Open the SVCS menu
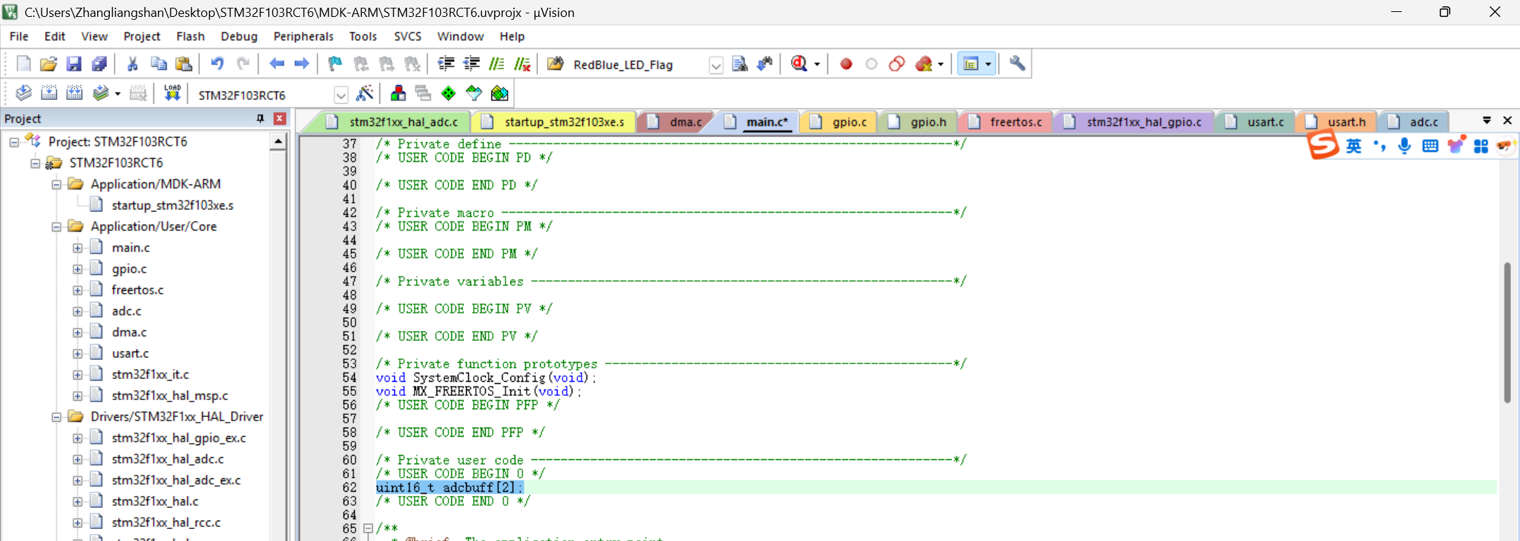Viewport: 1520px width, 541px height. (x=408, y=37)
